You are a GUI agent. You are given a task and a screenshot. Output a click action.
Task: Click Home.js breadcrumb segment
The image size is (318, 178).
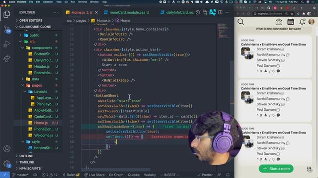pyautogui.click(x=103, y=21)
